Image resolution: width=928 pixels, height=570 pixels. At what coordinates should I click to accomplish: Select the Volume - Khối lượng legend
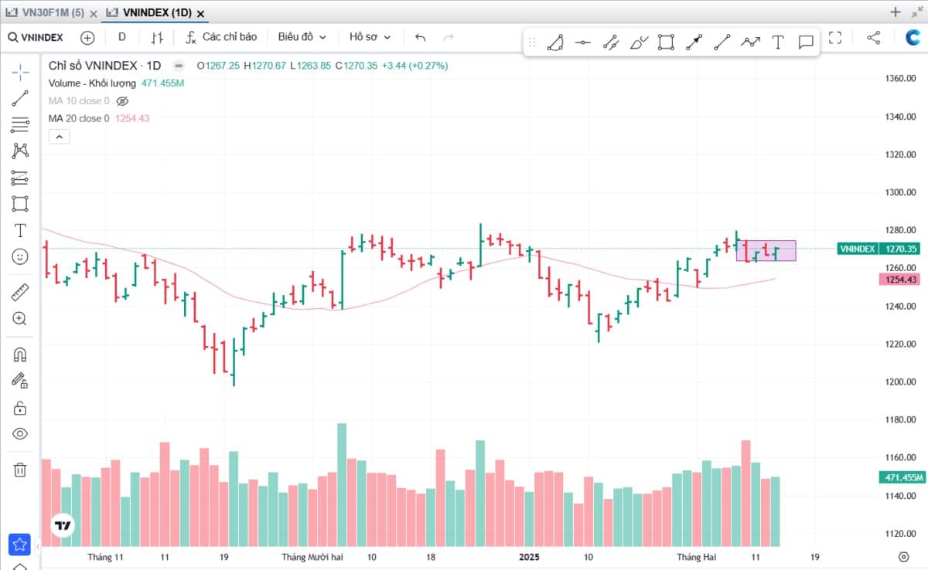pos(92,83)
